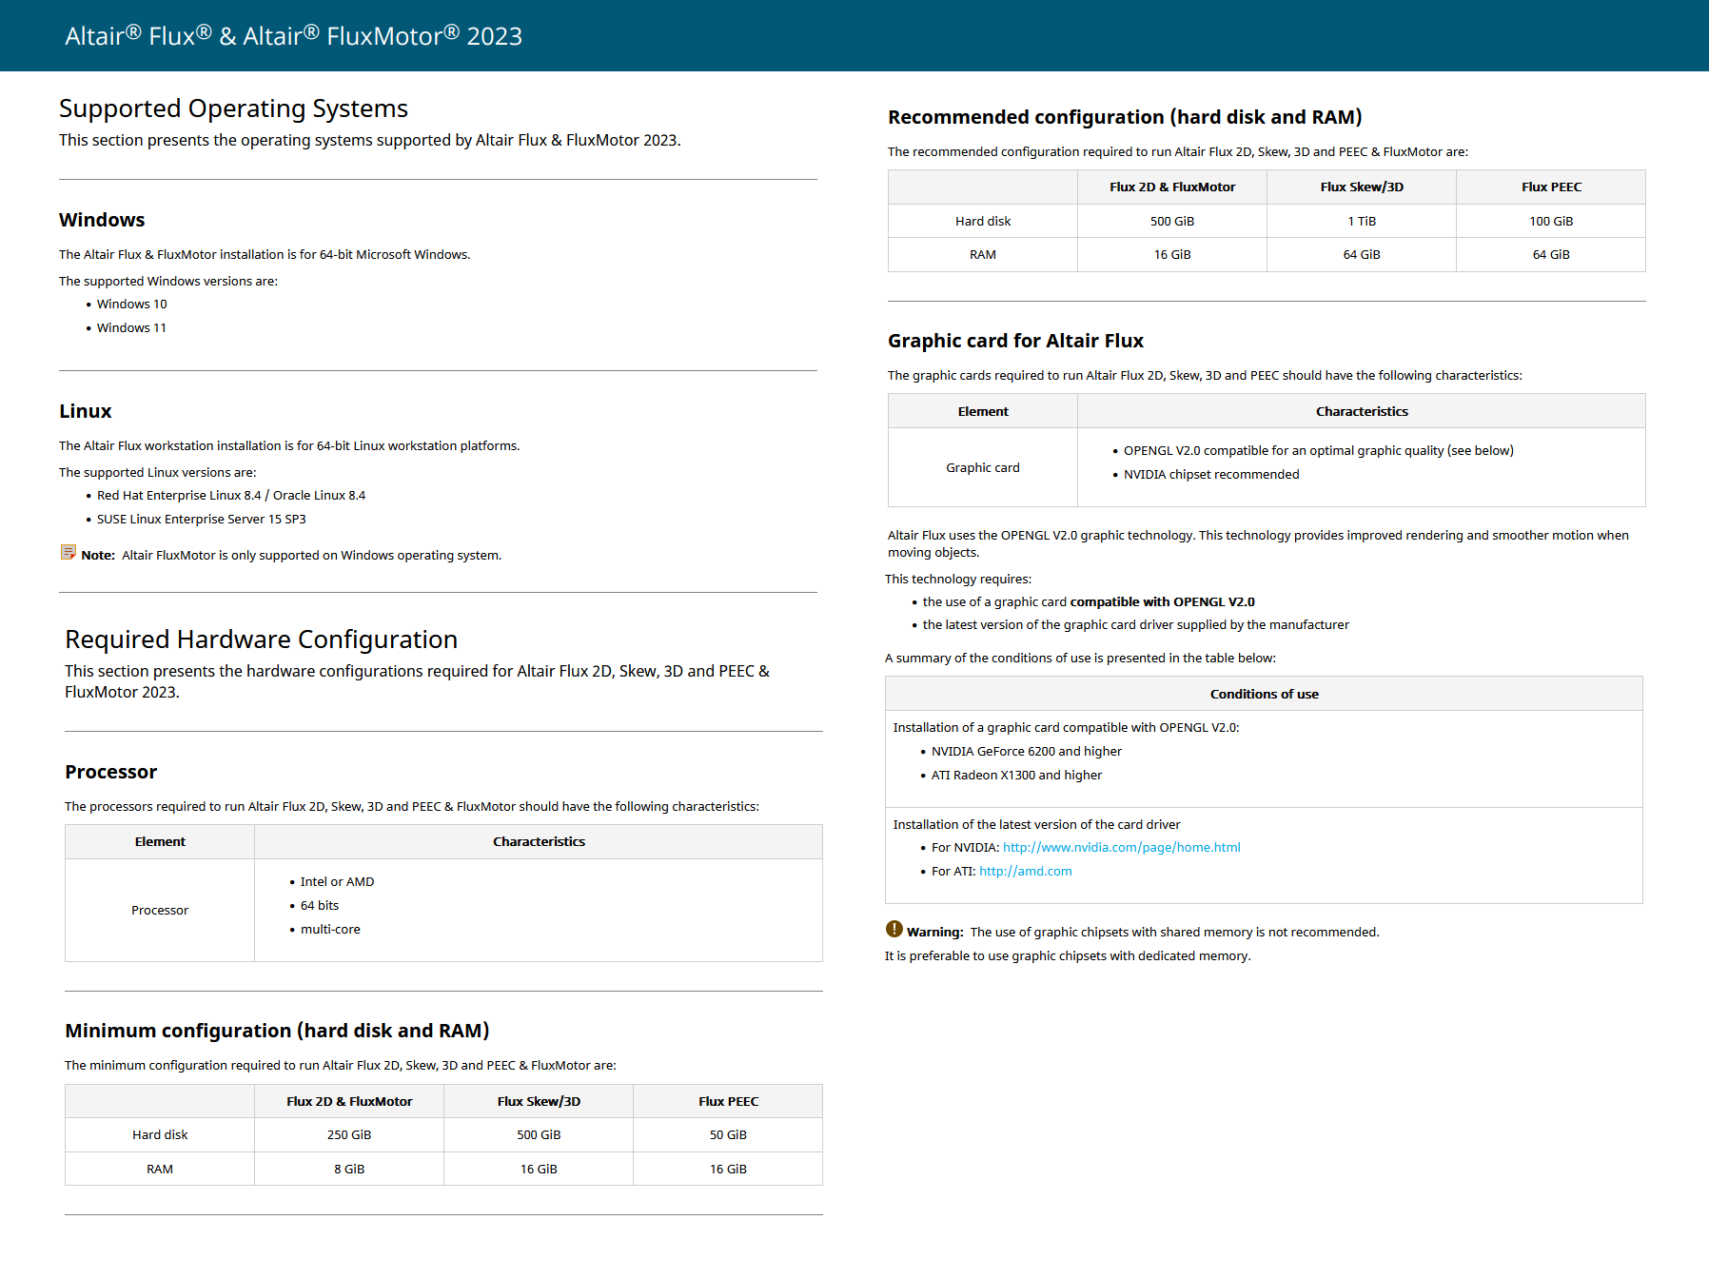This screenshot has width=1709, height=1279.
Task: Click the Windows 10 list item
Action: click(x=131, y=305)
